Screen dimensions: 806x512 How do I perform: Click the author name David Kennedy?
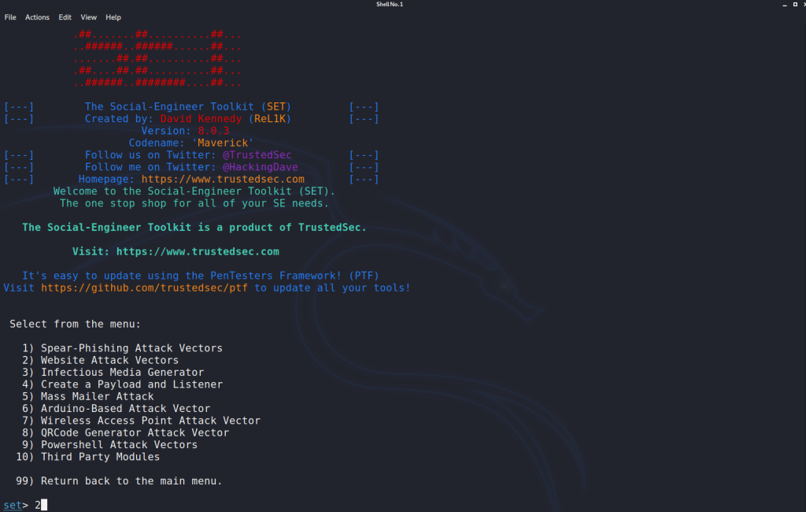pyautogui.click(x=201, y=119)
